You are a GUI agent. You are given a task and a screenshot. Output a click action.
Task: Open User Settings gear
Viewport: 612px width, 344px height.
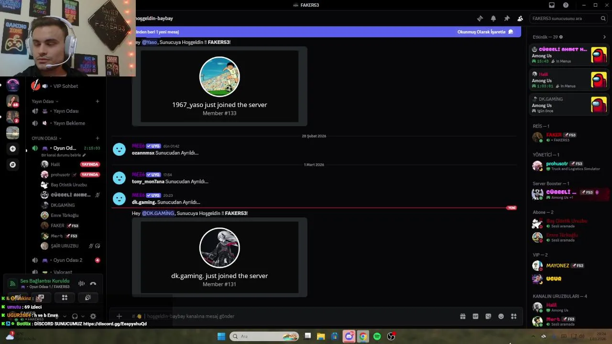click(x=93, y=316)
